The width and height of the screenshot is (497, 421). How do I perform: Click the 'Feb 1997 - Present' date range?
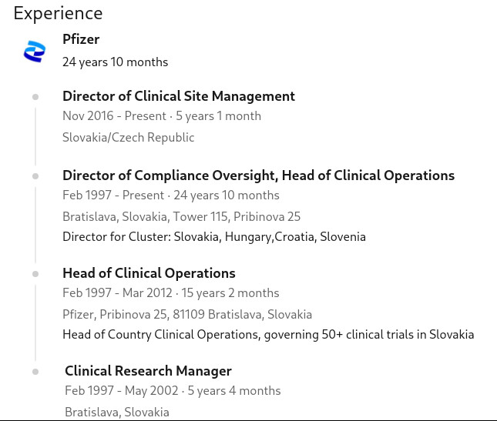(113, 195)
